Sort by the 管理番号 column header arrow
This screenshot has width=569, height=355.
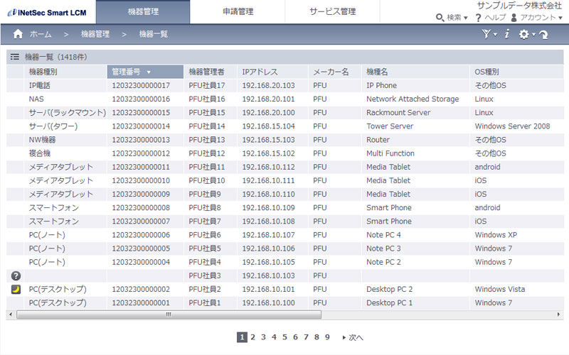[x=149, y=72]
